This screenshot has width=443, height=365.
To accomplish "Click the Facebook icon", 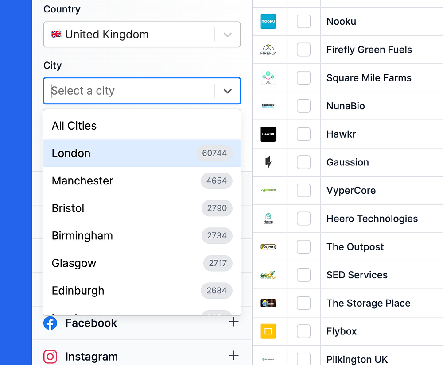I will coord(51,323).
